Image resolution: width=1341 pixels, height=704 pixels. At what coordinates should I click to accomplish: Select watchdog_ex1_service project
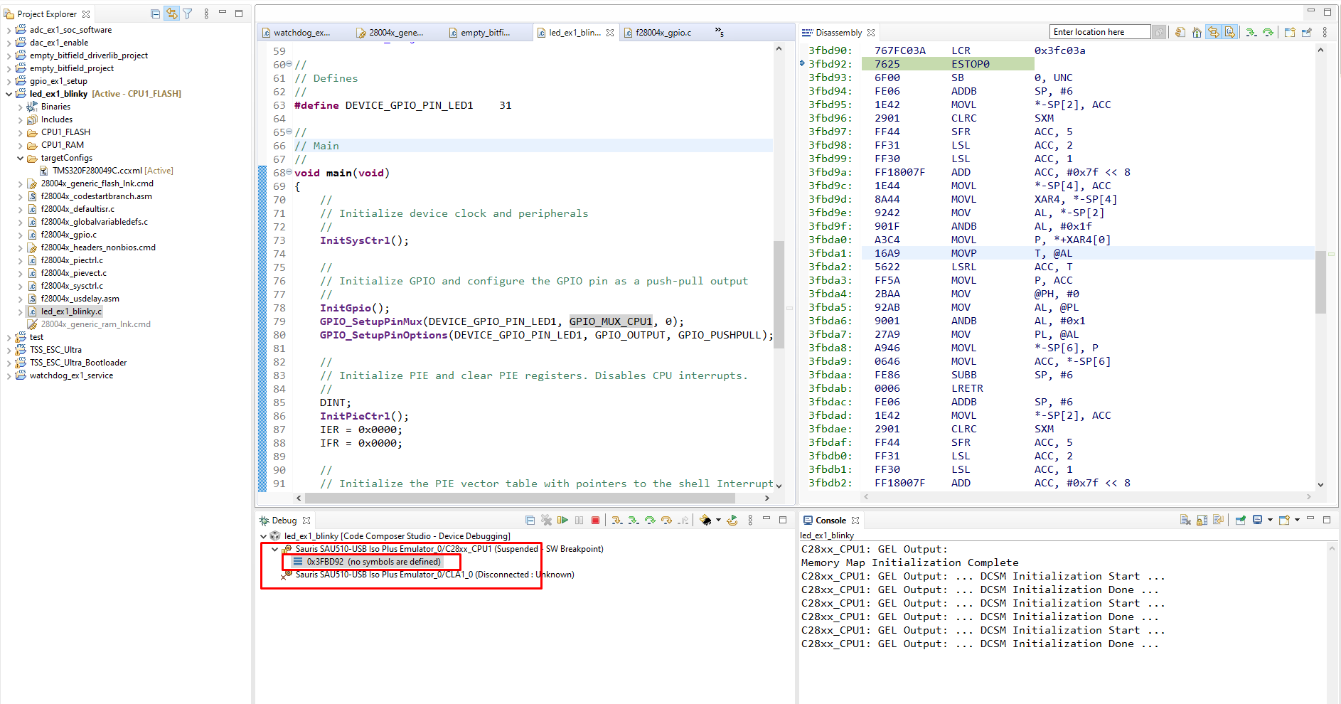click(x=71, y=375)
